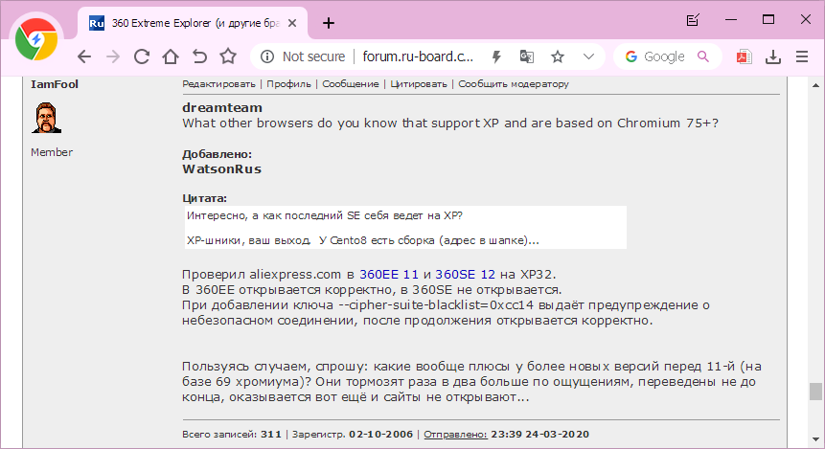This screenshot has height=449, width=825.
Task: Start search with magnifier icon
Action: 703,56
